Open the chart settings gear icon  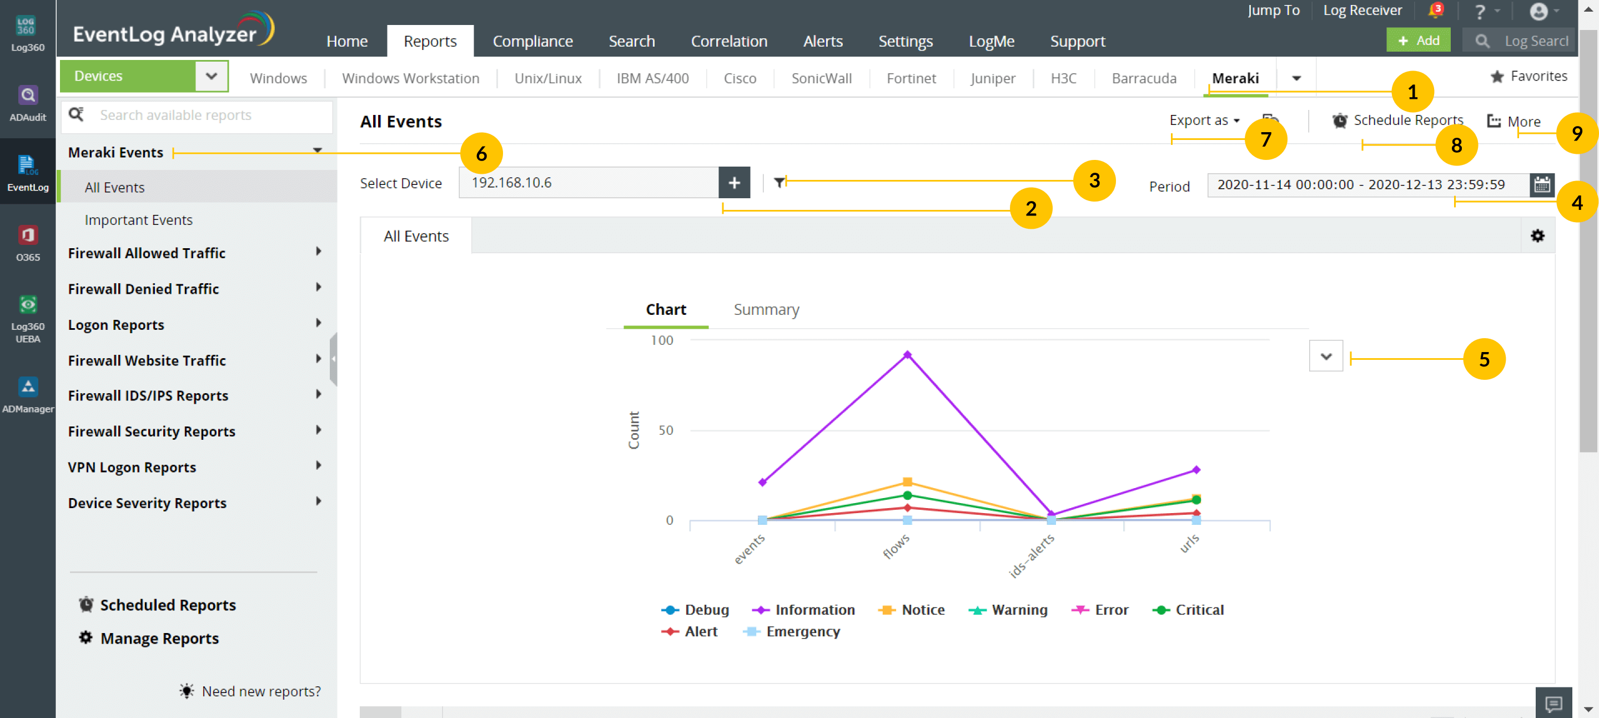[1537, 236]
